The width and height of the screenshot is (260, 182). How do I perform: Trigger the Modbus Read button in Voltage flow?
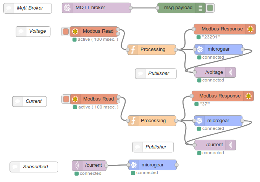coord(66,31)
